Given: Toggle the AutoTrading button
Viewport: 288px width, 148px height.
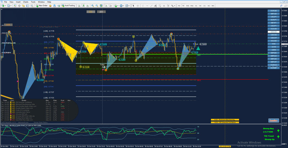Looking at the screenshot, I should pyautogui.click(x=68, y=6).
